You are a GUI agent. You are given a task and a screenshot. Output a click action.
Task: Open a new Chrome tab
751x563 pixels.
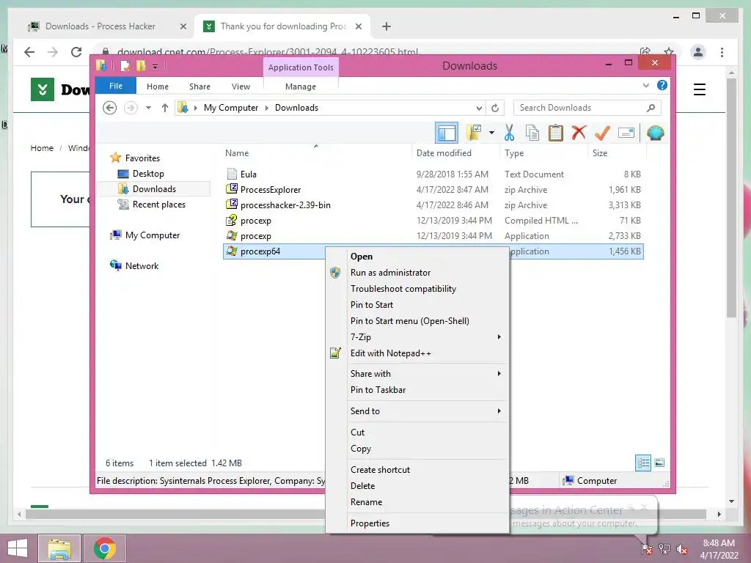coord(387,26)
